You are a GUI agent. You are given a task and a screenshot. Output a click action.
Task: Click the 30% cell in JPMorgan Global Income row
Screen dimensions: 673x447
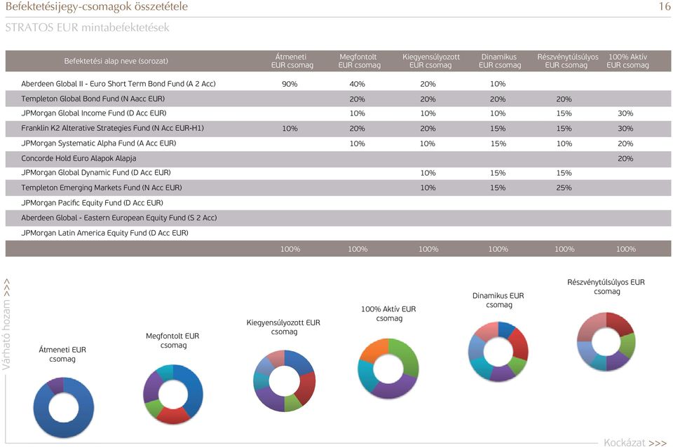[625, 113]
